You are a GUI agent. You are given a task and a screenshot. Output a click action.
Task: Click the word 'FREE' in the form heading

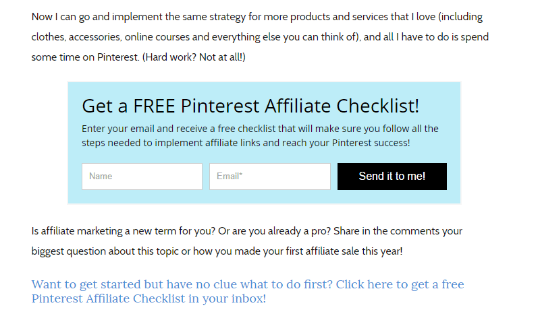coord(154,106)
